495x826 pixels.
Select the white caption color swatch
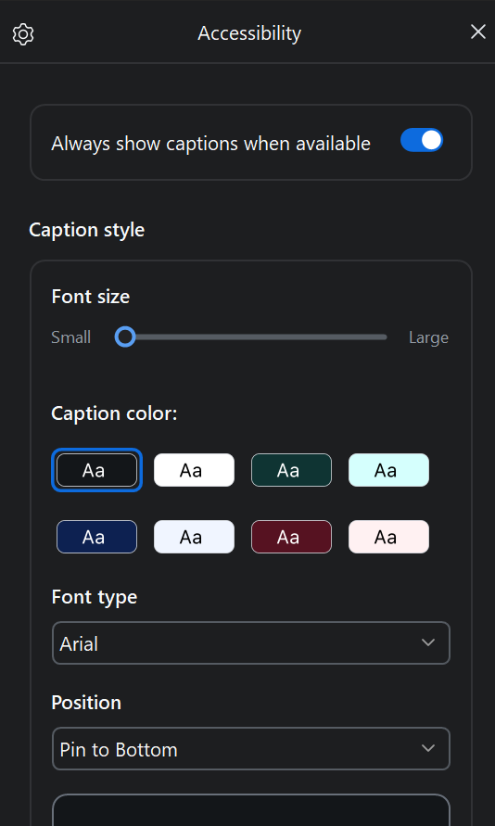(x=194, y=470)
